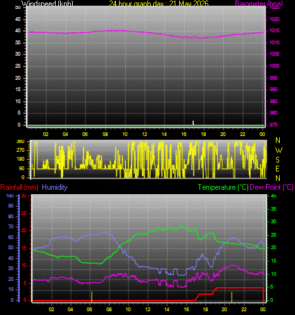This screenshot has height=315, width=295.
Task: Click the 270 wind direction scale value
Action: tap(20, 150)
